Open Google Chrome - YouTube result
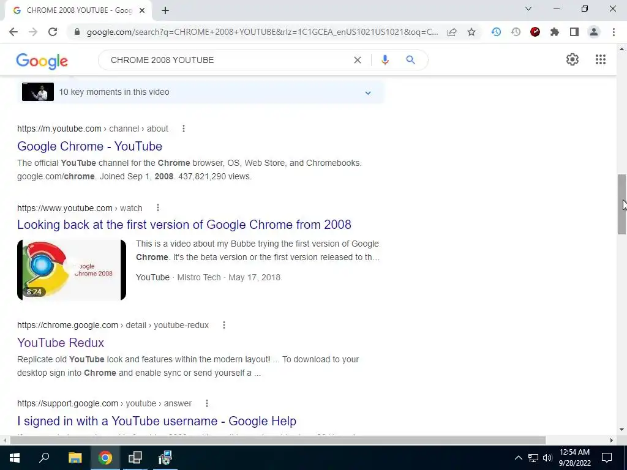 coord(89,146)
